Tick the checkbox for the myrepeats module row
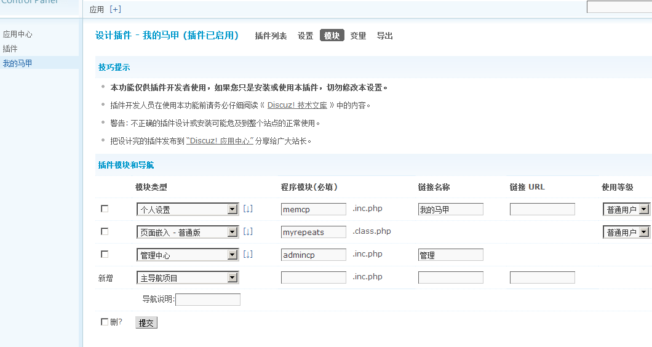The width and height of the screenshot is (652, 347). 105,232
